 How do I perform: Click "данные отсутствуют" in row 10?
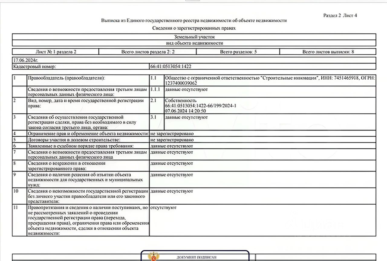click(171, 191)
